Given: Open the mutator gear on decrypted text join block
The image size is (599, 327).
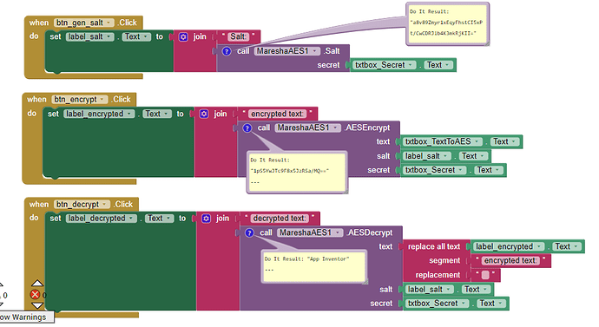Looking at the screenshot, I should [207, 219].
